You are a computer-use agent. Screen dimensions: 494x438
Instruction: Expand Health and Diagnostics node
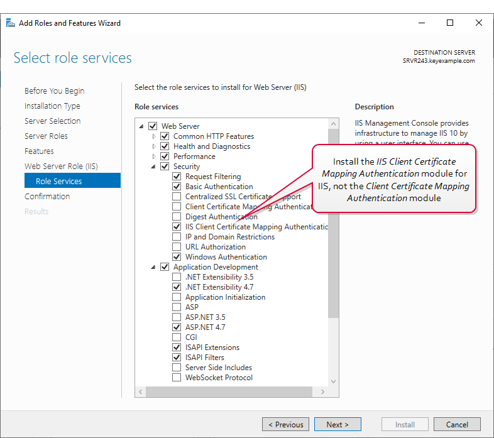pyautogui.click(x=153, y=146)
